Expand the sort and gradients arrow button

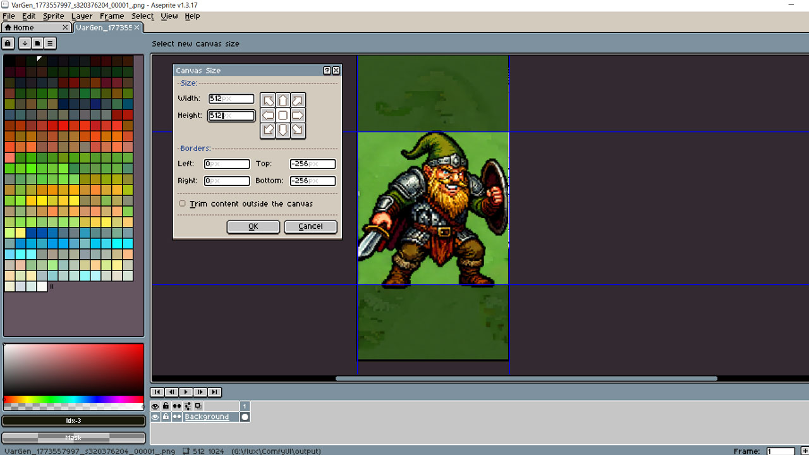(x=25, y=43)
